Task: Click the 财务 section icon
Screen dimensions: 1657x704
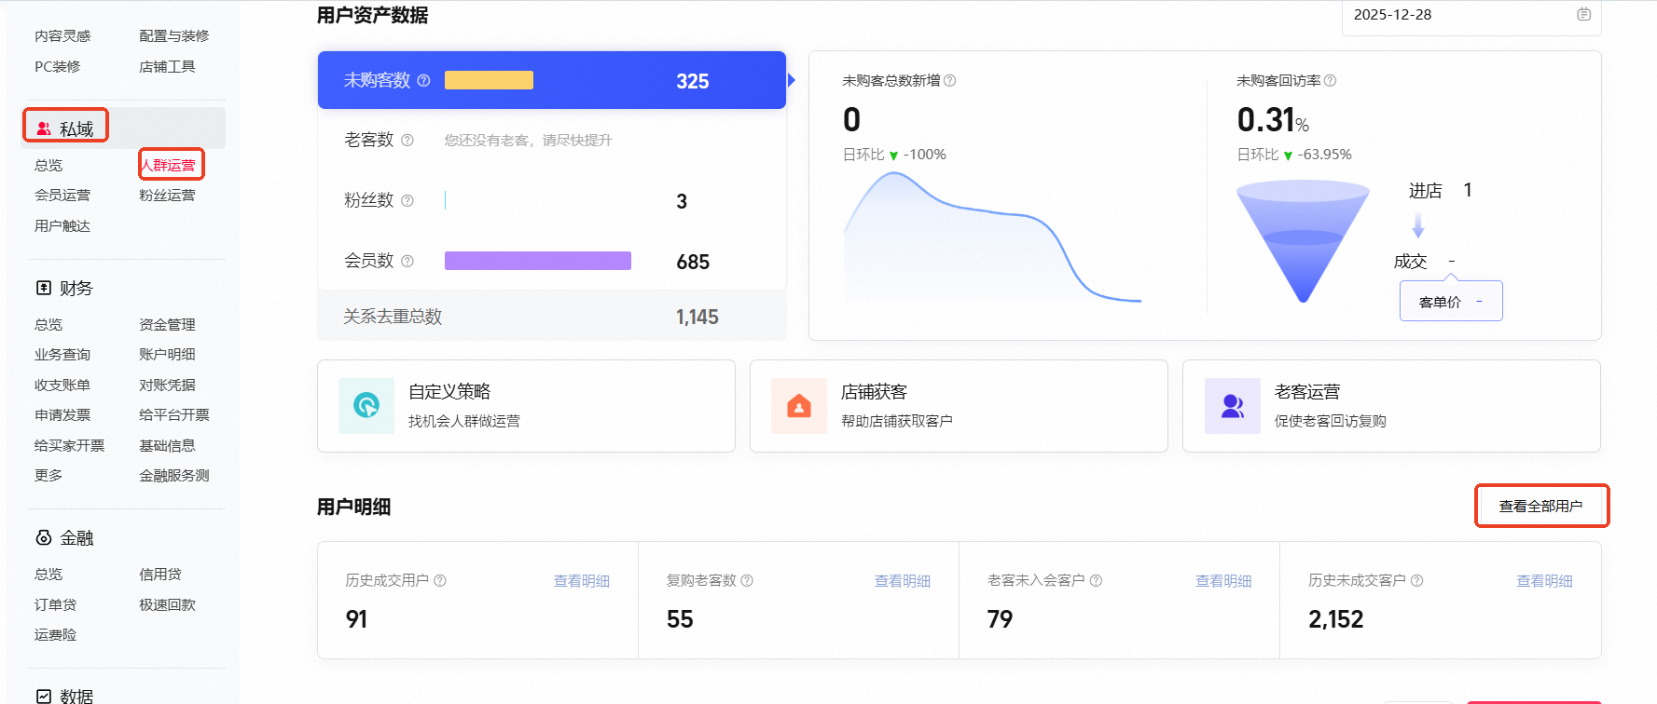Action: point(44,289)
